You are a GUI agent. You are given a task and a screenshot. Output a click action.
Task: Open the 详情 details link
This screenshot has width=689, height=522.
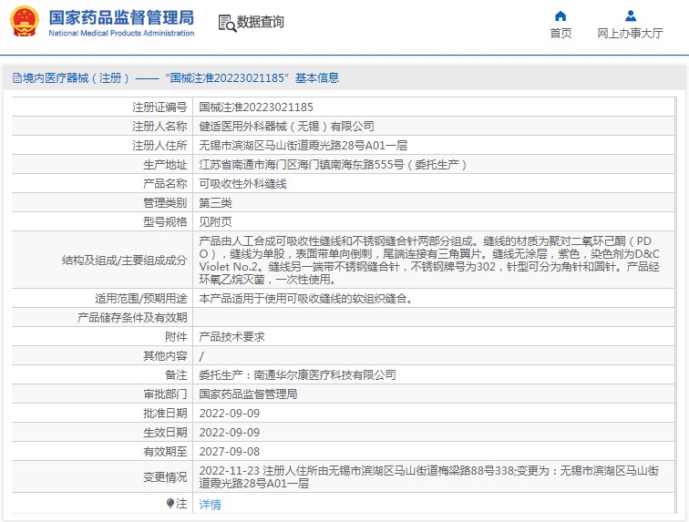210,504
